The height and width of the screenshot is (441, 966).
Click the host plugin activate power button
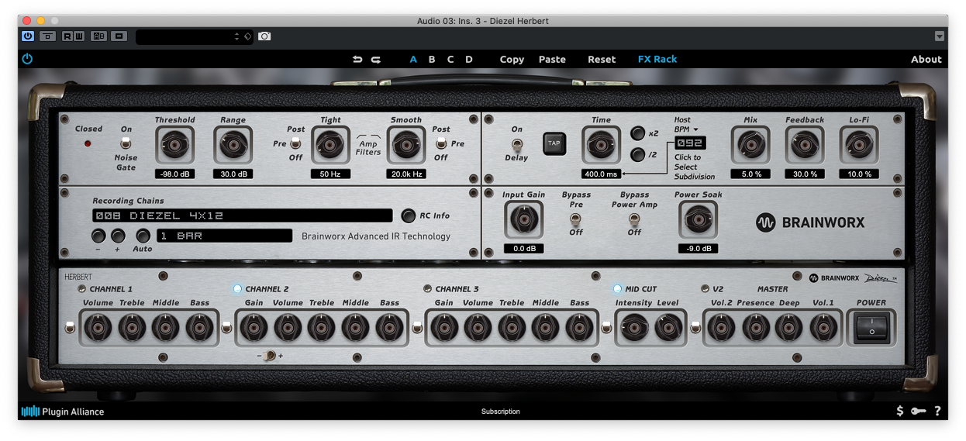(28, 36)
